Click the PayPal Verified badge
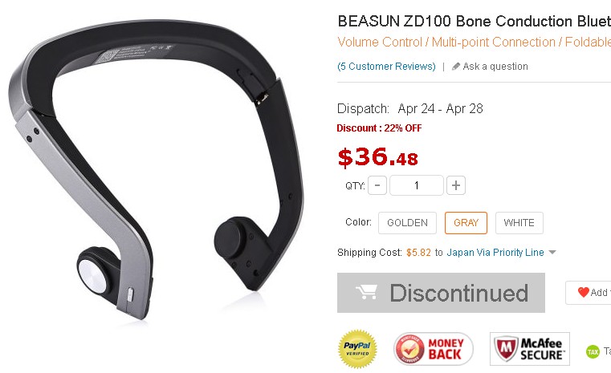Viewport: 611px width, 373px height. point(357,349)
